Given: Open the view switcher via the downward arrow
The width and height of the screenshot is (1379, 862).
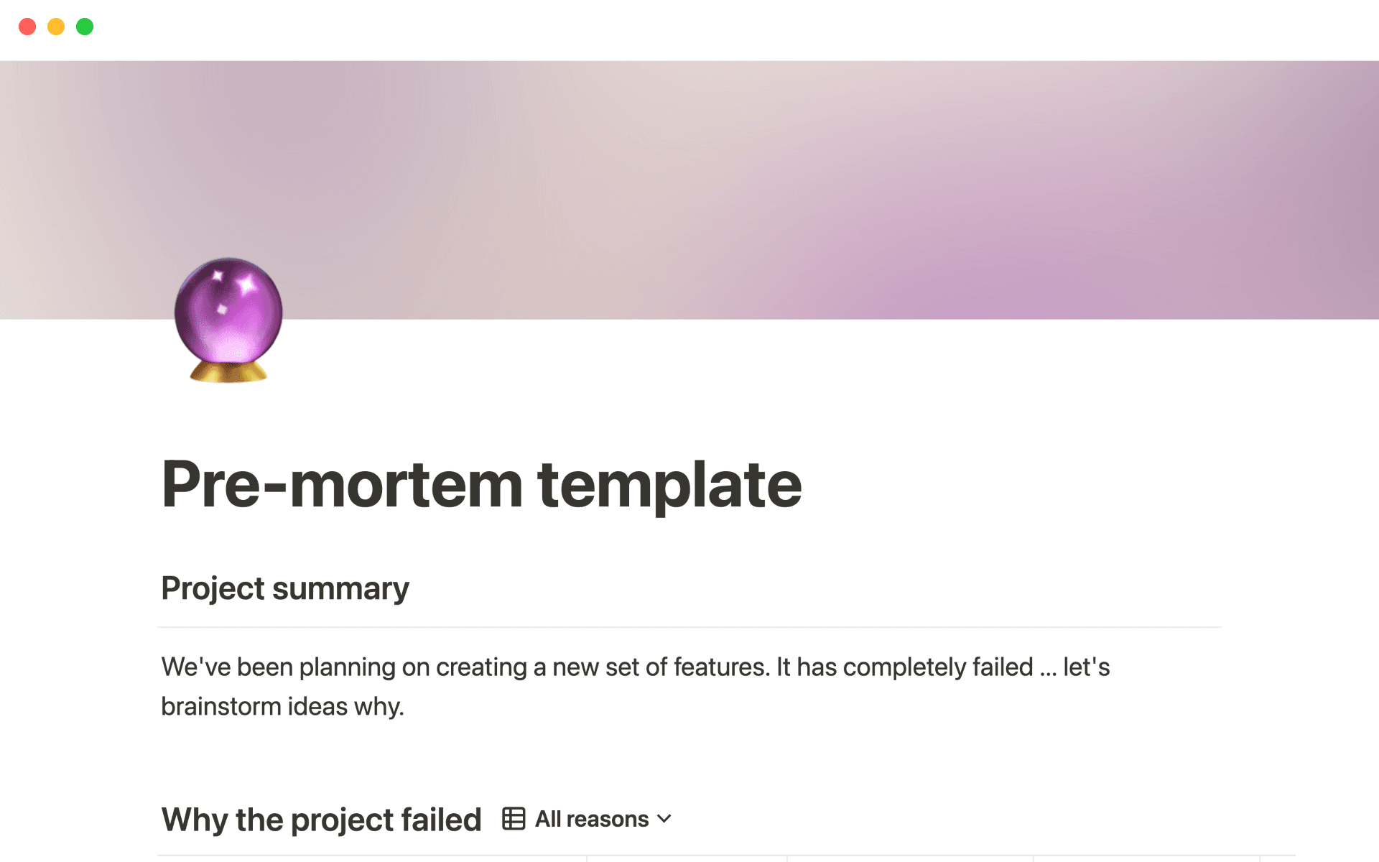Looking at the screenshot, I should tap(664, 819).
